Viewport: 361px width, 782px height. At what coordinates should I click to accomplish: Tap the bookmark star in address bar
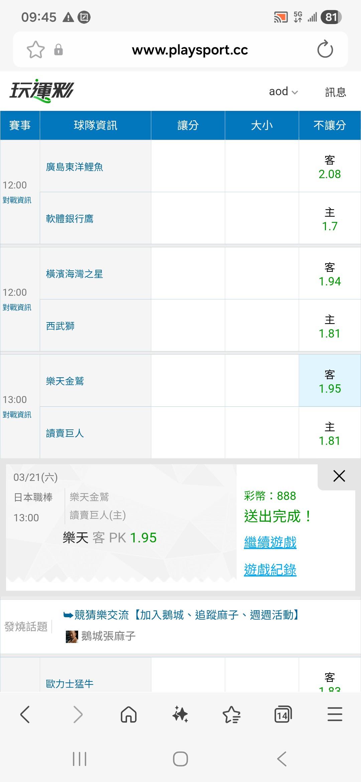35,50
